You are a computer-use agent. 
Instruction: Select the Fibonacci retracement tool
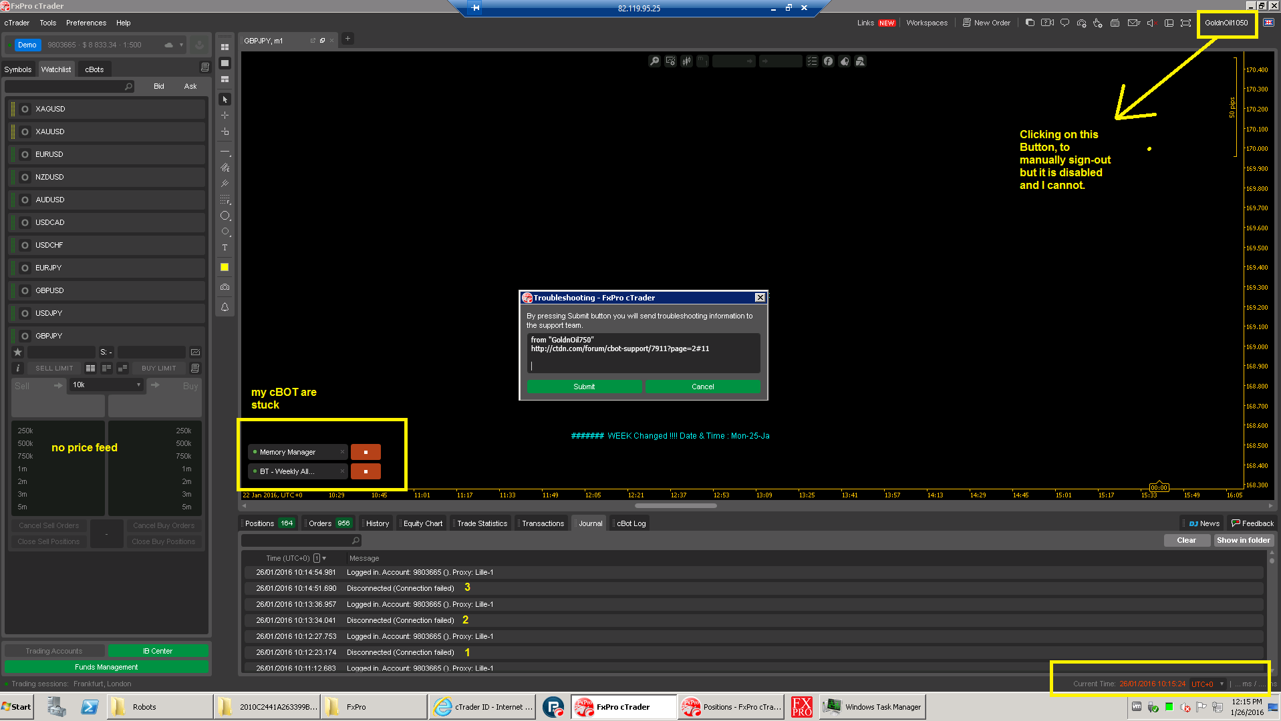click(x=225, y=200)
